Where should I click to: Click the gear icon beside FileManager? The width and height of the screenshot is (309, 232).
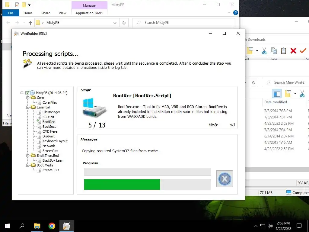40,112
